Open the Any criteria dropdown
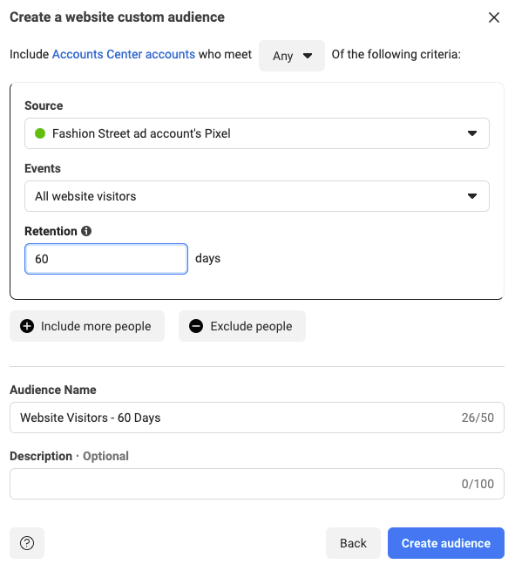This screenshot has height=564, width=515. pyautogui.click(x=292, y=56)
